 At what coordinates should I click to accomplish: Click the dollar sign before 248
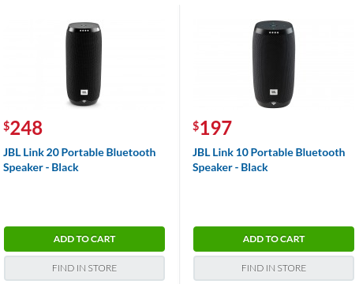click(6, 125)
